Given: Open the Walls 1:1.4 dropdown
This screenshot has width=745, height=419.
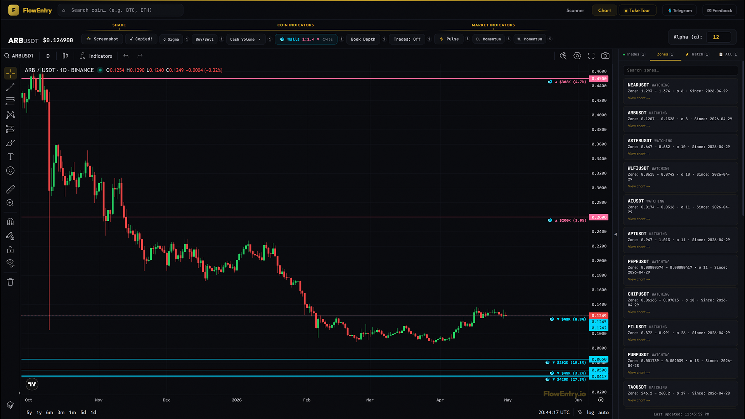Looking at the screenshot, I should (306, 39).
